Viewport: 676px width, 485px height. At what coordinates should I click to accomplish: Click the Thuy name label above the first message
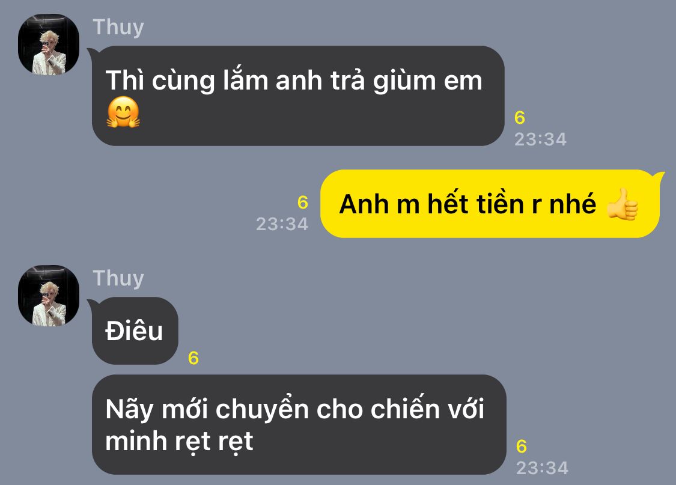pos(118,27)
